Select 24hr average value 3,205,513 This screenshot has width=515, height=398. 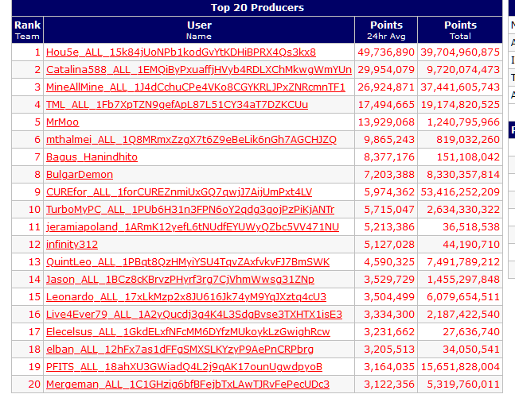tap(389, 350)
